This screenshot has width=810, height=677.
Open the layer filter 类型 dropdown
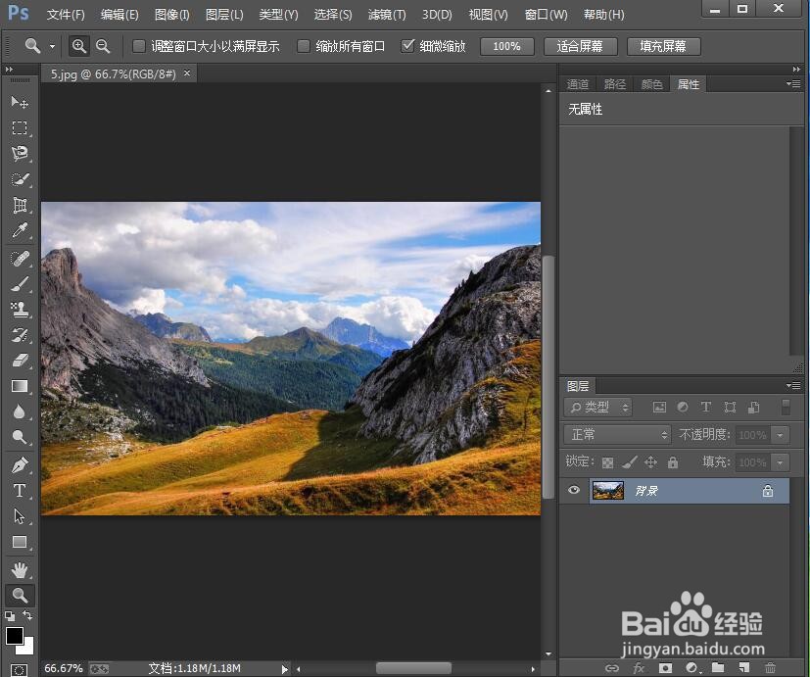pos(597,408)
